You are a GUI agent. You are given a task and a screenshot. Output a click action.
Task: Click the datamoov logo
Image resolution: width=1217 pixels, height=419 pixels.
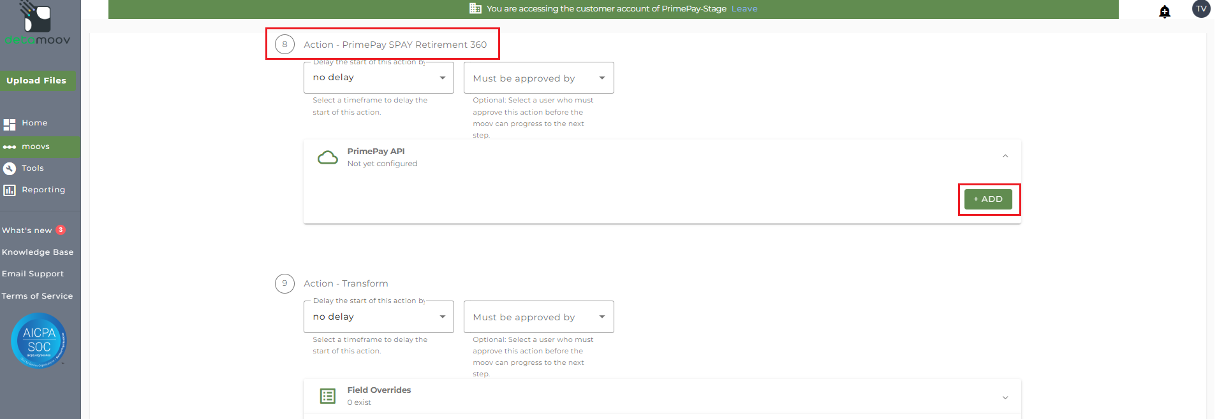pyautogui.click(x=38, y=24)
